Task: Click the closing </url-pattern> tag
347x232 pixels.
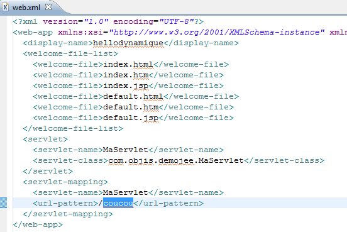Action: [x=168, y=203]
